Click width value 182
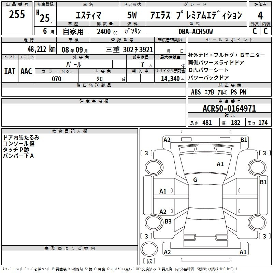 pyautogui.click(x=235, y=123)
